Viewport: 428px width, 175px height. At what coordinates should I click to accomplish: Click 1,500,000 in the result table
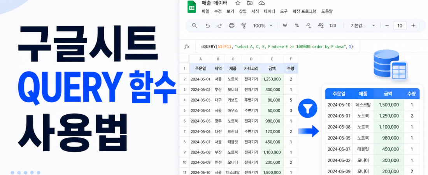pyautogui.click(x=389, y=105)
